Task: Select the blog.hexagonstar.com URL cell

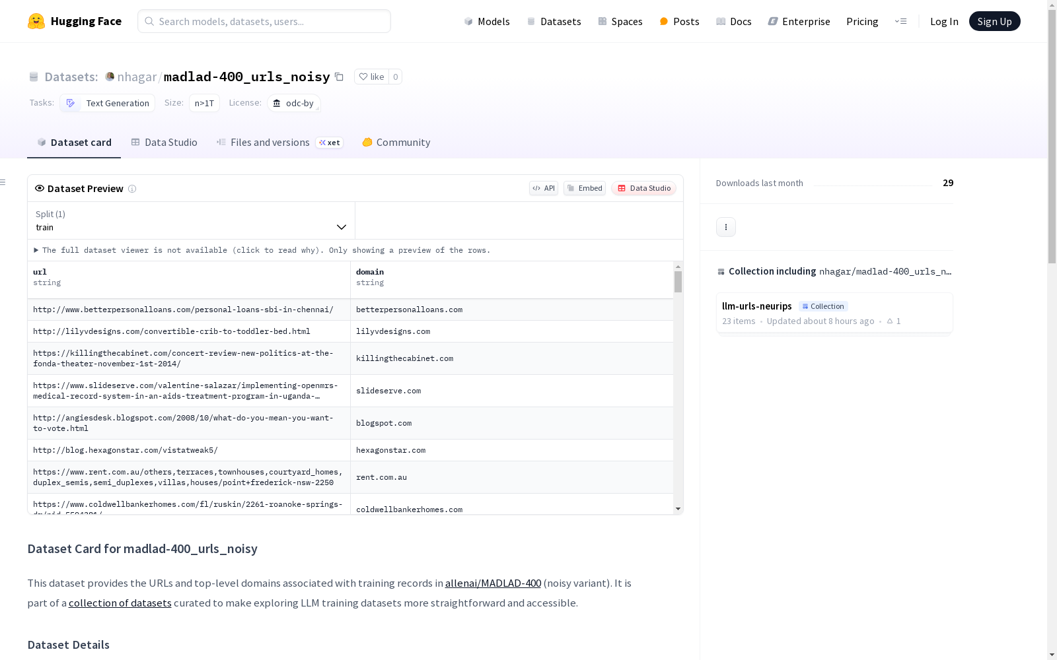Action: 189,450
